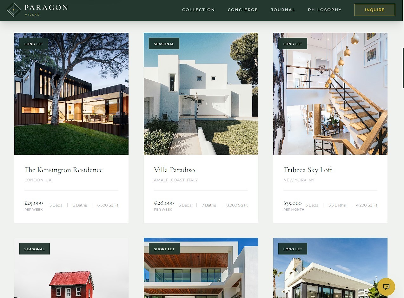404x298 pixels.
Task: Open the Collection menu item
Action: click(x=198, y=10)
